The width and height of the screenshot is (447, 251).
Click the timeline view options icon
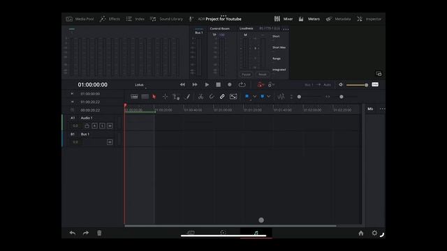point(134,97)
